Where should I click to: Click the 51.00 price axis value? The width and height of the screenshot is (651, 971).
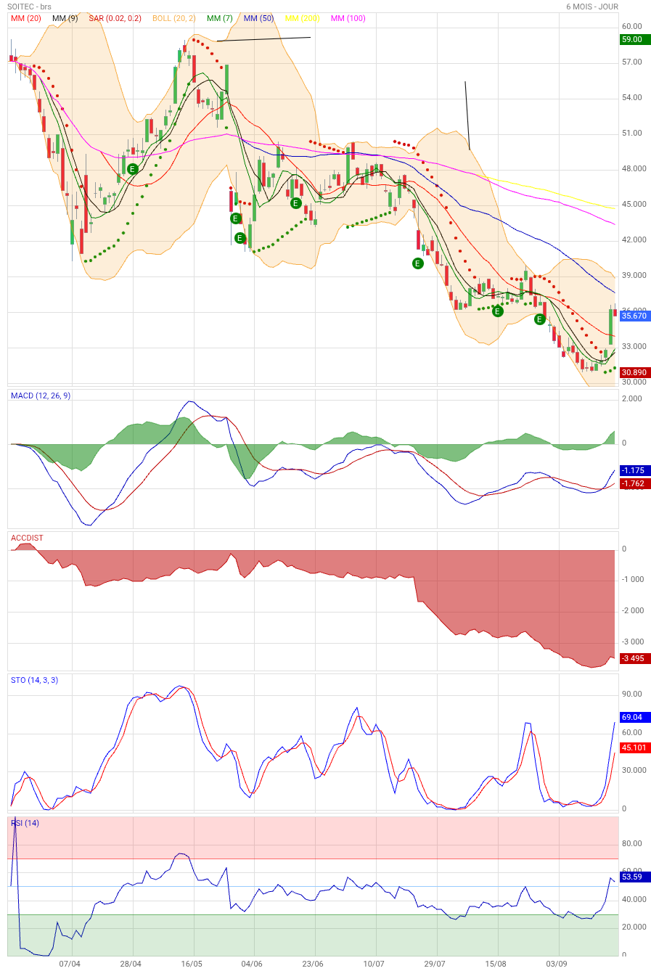632,133
